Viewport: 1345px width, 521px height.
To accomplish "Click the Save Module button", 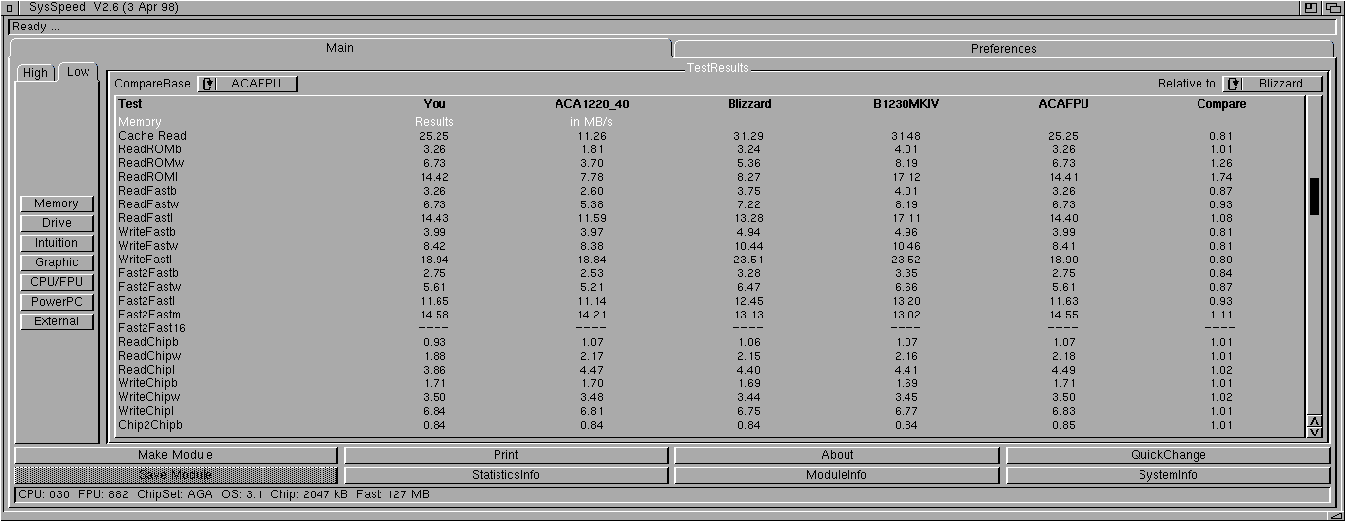I will coord(175,475).
